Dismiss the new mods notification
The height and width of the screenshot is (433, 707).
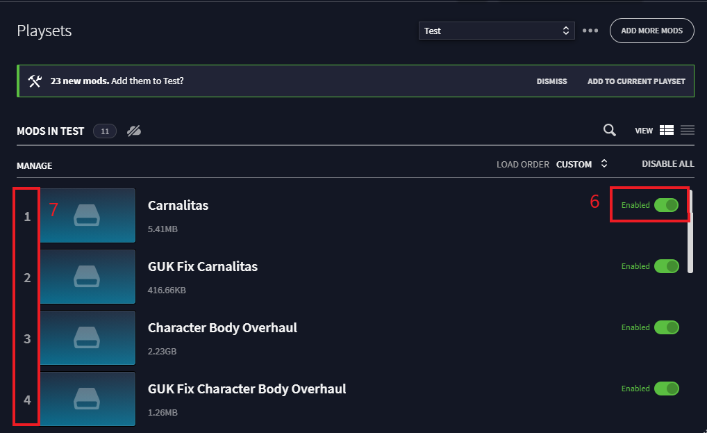[x=551, y=81]
